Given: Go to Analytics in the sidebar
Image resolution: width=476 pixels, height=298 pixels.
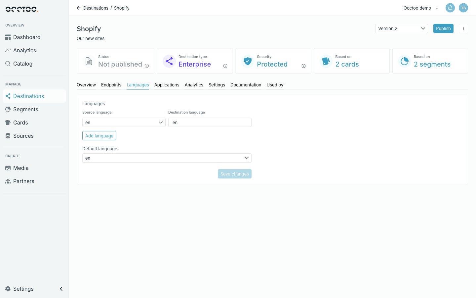Looking at the screenshot, I should [34, 50].
